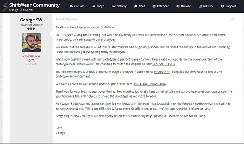Open the PRE-ORDER PHASE TWO link

150,84
